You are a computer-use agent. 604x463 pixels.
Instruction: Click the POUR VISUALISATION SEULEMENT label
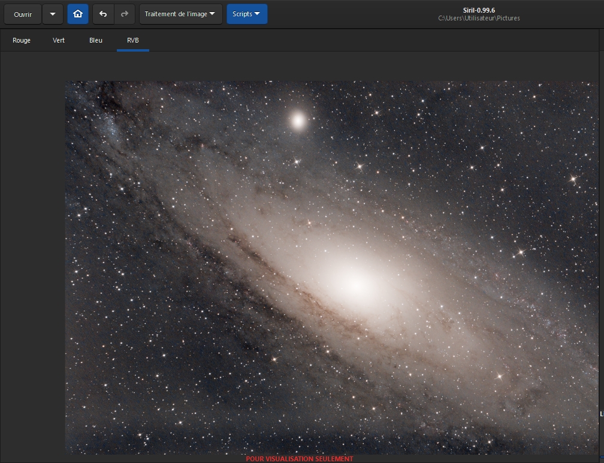300,459
